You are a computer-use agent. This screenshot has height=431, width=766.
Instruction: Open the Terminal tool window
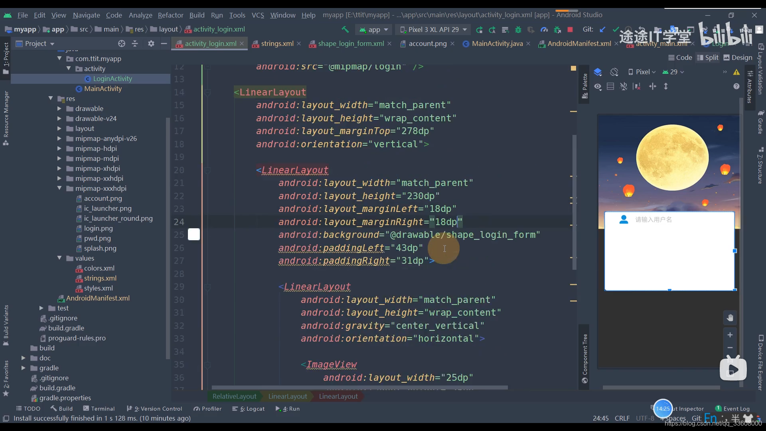[99, 409]
